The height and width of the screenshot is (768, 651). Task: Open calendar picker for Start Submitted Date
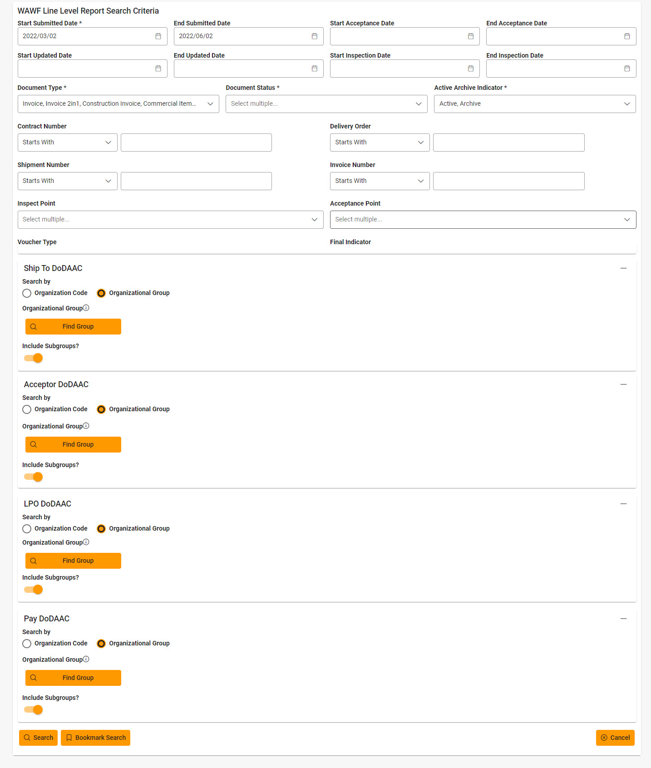tap(158, 36)
